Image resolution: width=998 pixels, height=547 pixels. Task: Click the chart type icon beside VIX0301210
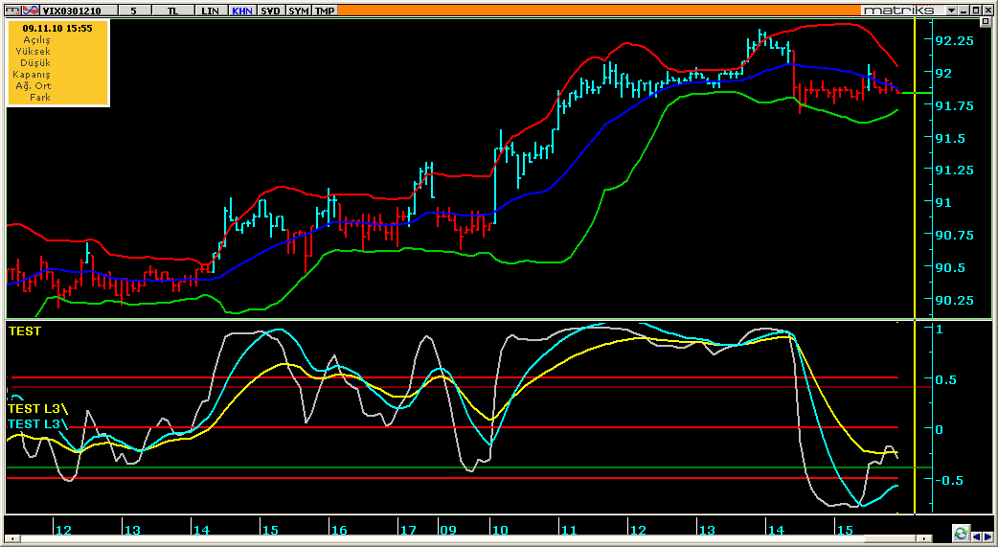33,10
